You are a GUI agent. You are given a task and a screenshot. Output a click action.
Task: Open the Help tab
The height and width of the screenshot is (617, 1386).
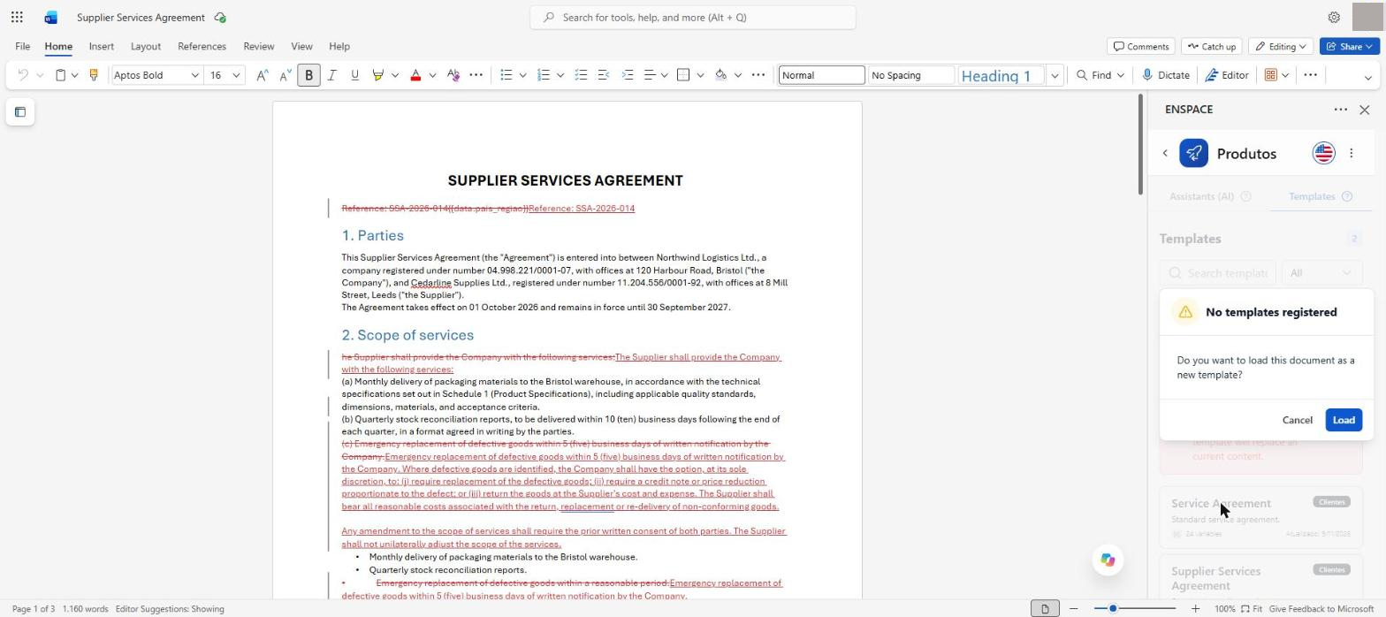(x=339, y=46)
